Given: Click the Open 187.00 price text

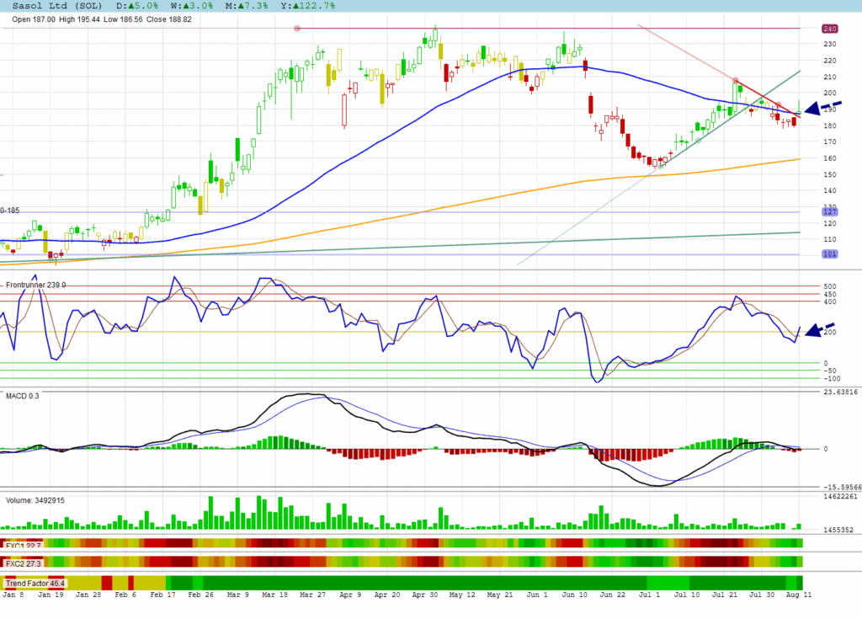Looking at the screenshot, I should coord(34,19).
